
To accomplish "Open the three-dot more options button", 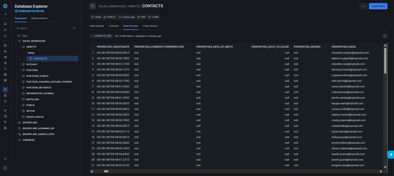I will [x=363, y=6].
